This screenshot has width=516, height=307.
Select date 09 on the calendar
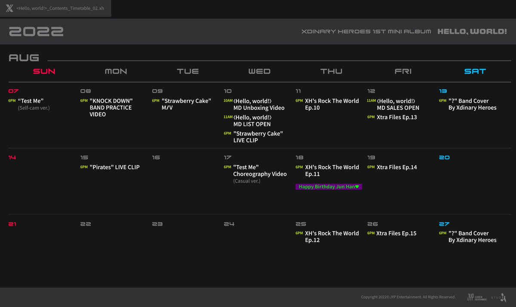(x=157, y=91)
